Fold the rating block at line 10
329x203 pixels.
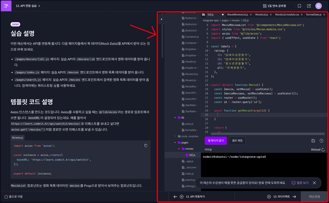coord(209,51)
